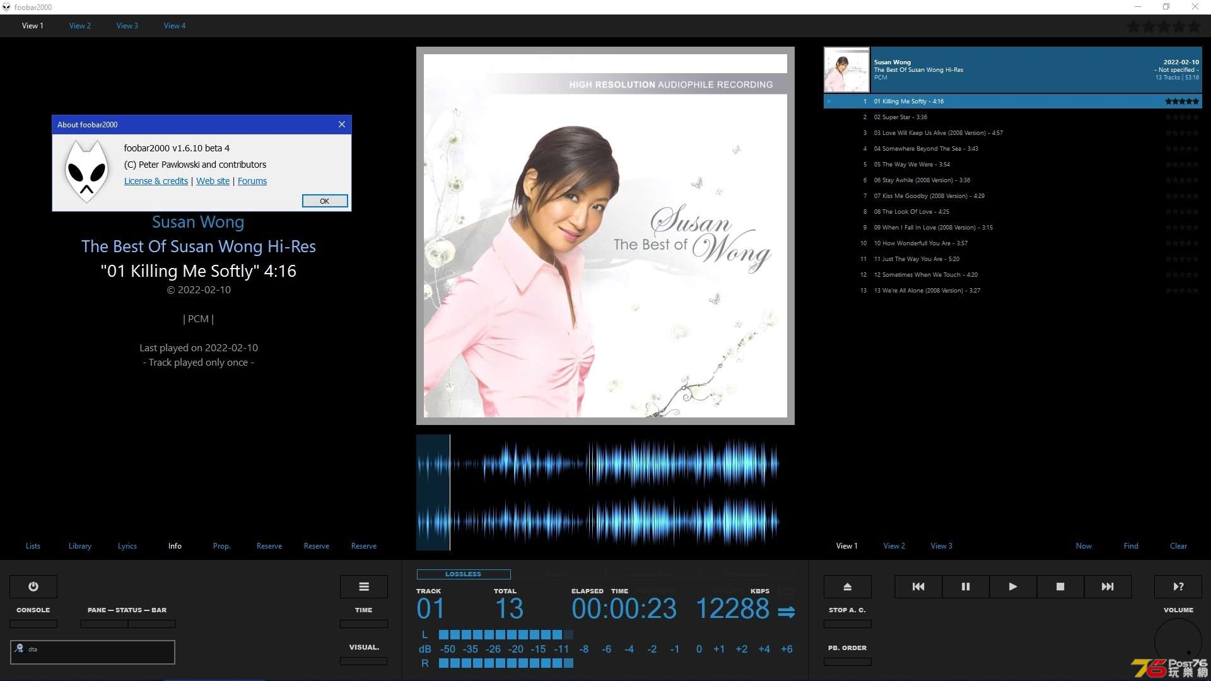This screenshot has height=681, width=1211.
Task: Click the five-star rating at top right
Action: point(1164,26)
